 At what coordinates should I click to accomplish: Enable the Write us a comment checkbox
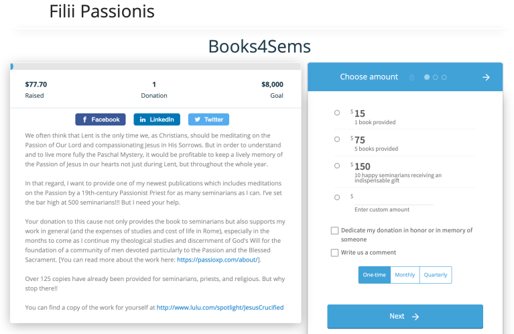click(x=334, y=253)
